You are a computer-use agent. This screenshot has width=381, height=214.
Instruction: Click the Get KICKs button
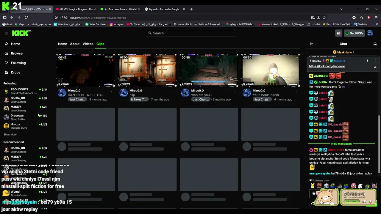(x=355, y=33)
